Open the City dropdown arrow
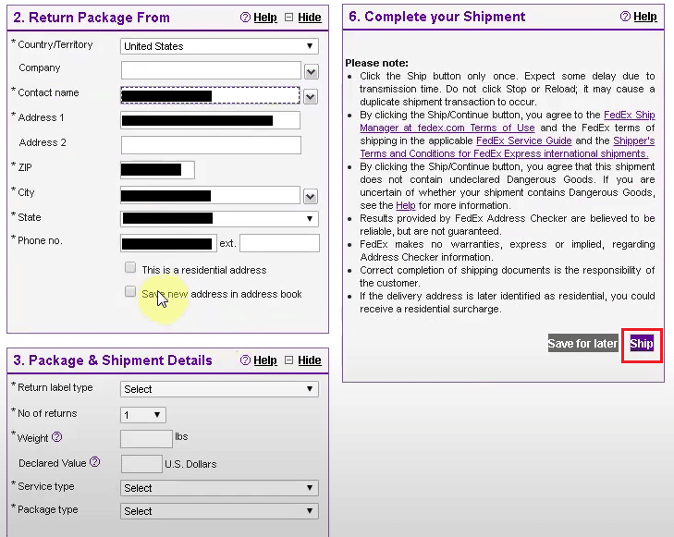Viewport: 674px width, 537px height. pos(312,196)
